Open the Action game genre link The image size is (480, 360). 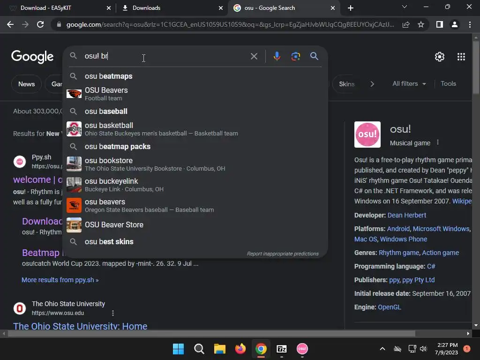click(x=441, y=253)
